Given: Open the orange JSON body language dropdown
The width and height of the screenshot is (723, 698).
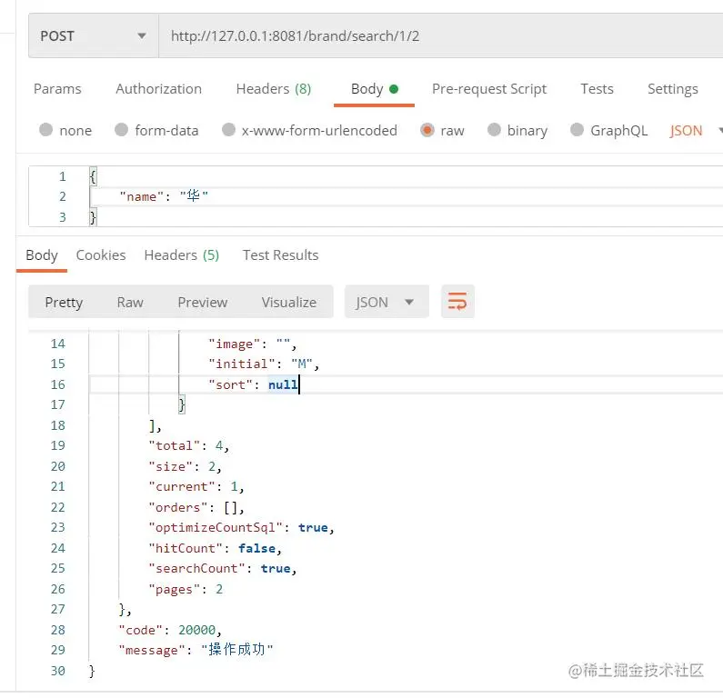Looking at the screenshot, I should coord(696,130).
